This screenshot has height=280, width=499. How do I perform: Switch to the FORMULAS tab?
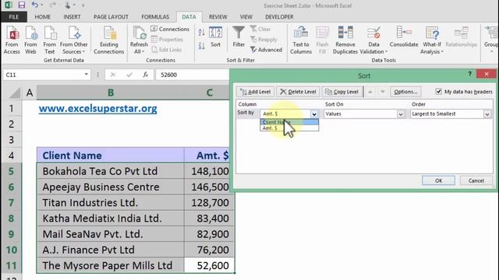pyautogui.click(x=155, y=17)
